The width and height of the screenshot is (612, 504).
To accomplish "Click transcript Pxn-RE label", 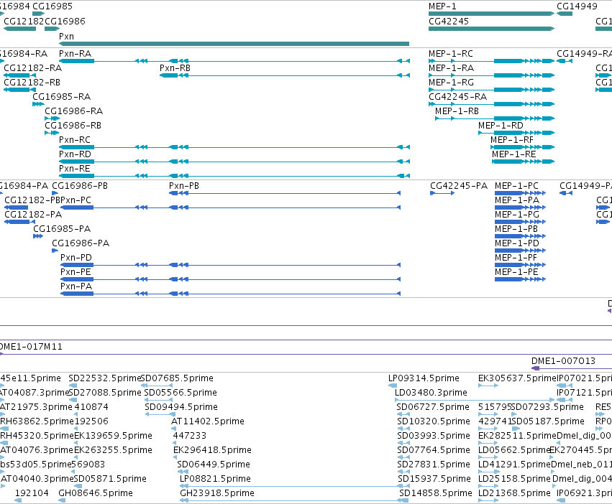I will click(75, 169).
